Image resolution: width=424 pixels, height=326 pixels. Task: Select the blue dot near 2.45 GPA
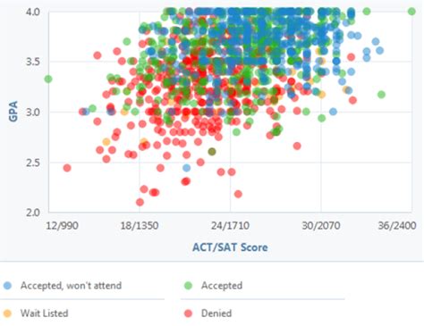click(x=186, y=168)
